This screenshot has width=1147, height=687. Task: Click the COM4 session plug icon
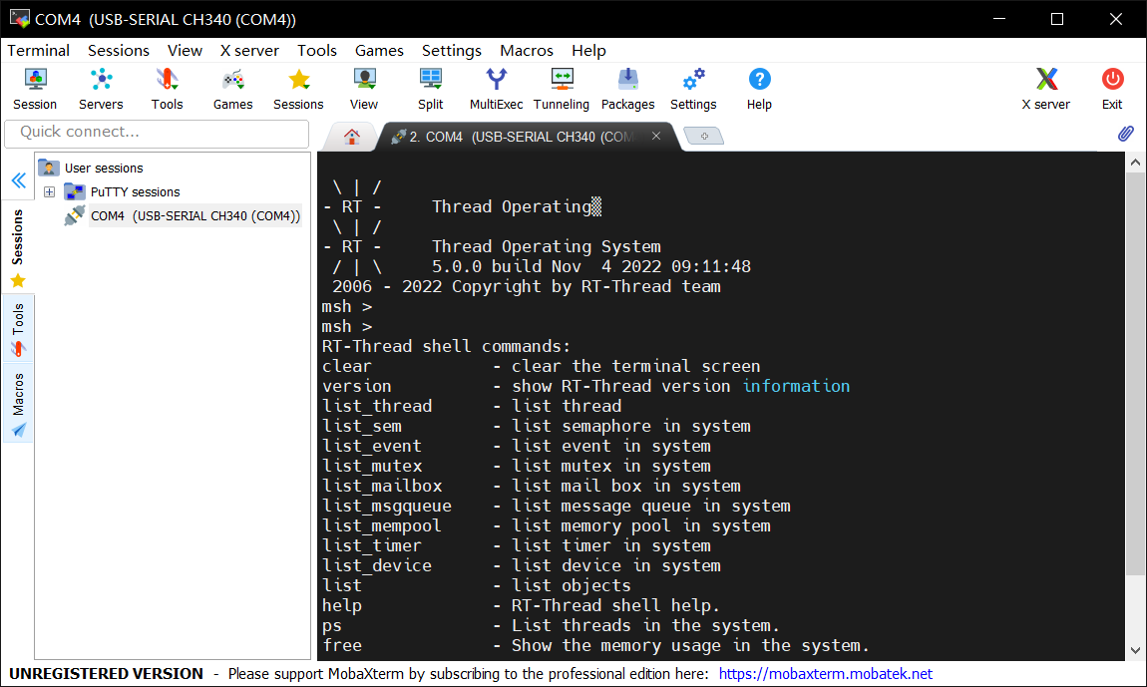pos(74,215)
